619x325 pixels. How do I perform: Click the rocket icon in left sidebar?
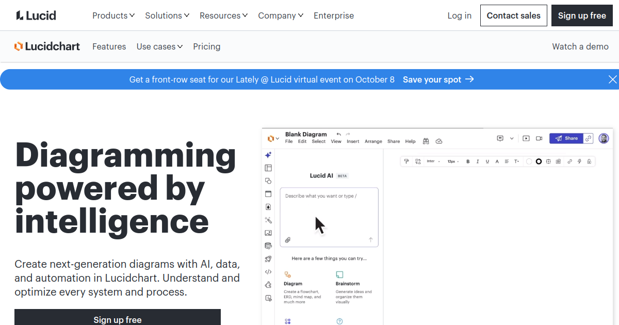coord(268,259)
